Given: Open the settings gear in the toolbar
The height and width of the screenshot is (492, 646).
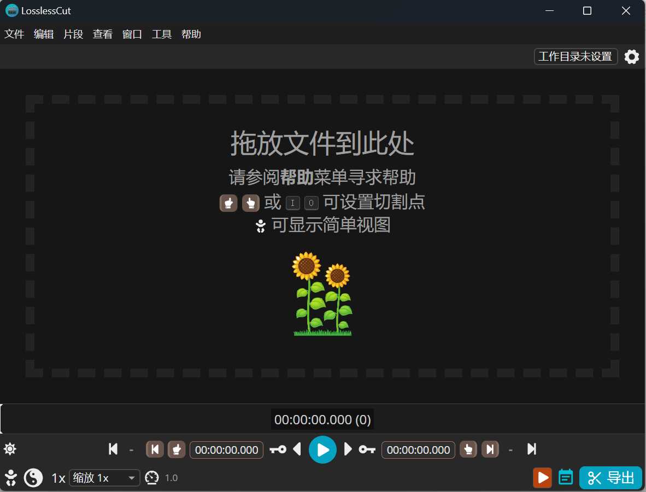Looking at the screenshot, I should 631,56.
